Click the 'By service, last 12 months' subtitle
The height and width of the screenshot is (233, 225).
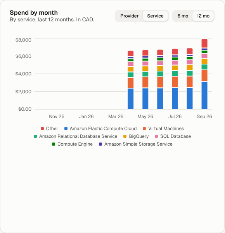(52, 19)
